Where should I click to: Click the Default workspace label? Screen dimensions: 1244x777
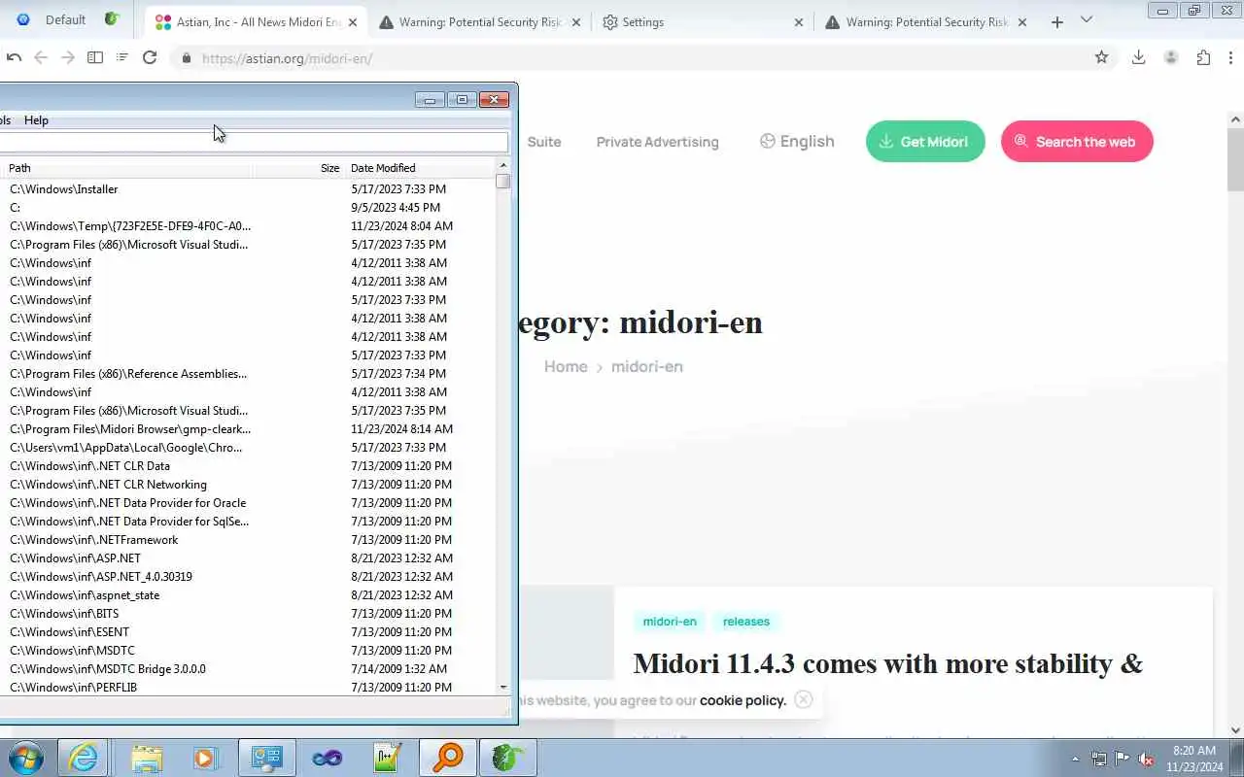coord(65,19)
